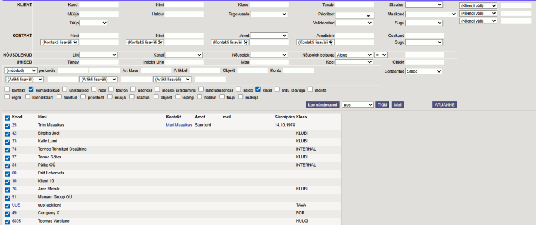Open the Valideeritud dropdown
Screen dimensions: 536x225
[x=354, y=23]
